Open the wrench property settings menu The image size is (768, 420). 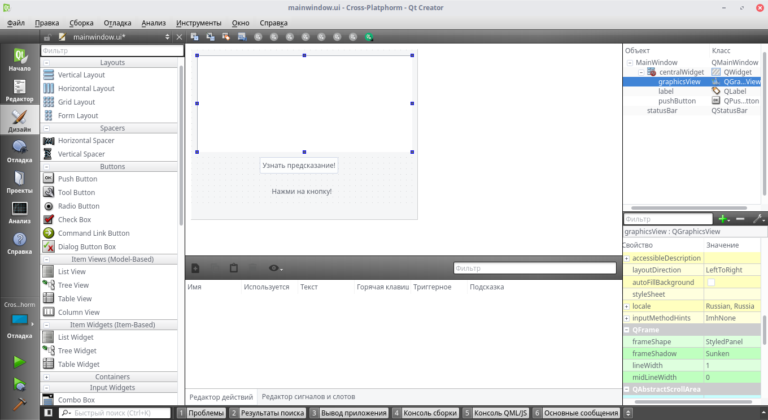[758, 219]
